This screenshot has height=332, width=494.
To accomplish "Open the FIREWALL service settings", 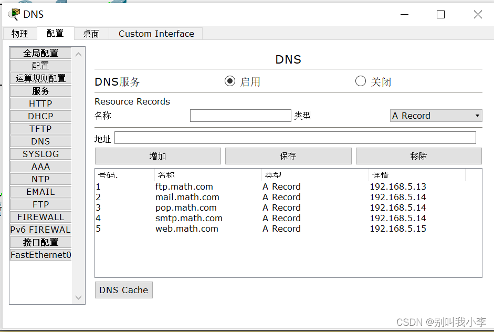I will click(x=40, y=217).
